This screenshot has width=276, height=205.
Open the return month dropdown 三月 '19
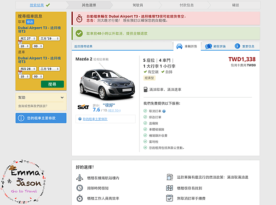[x=50, y=69]
